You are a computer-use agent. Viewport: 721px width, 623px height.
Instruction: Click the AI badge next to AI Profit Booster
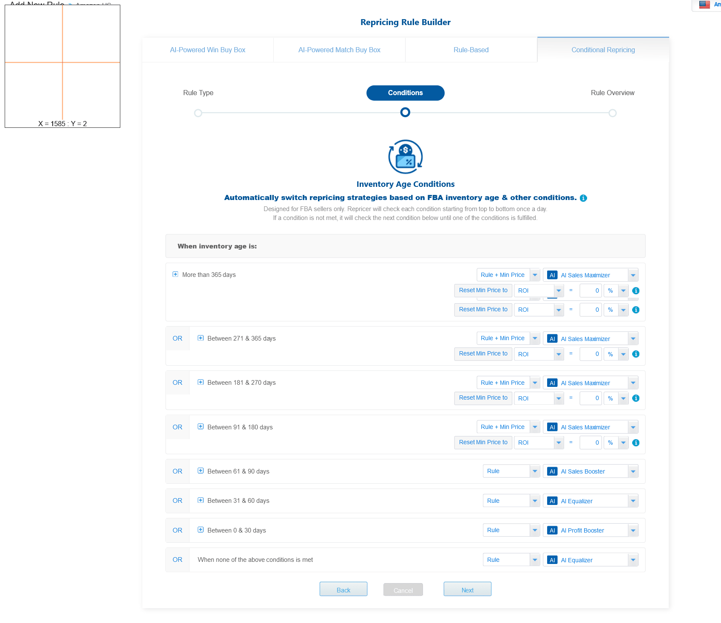pyautogui.click(x=552, y=530)
